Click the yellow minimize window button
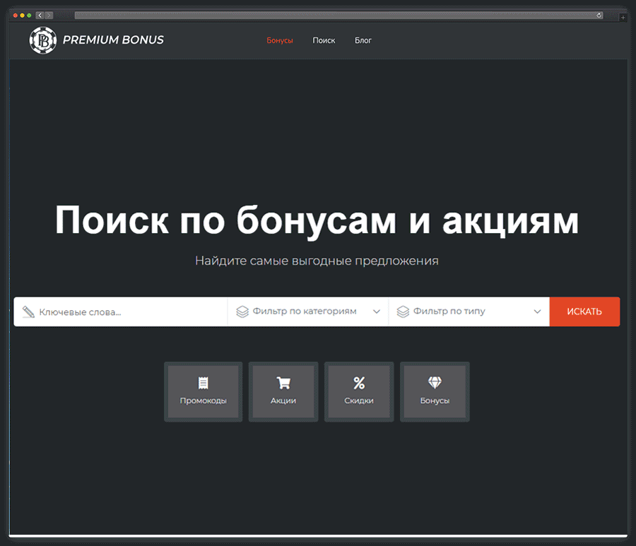 pyautogui.click(x=23, y=16)
